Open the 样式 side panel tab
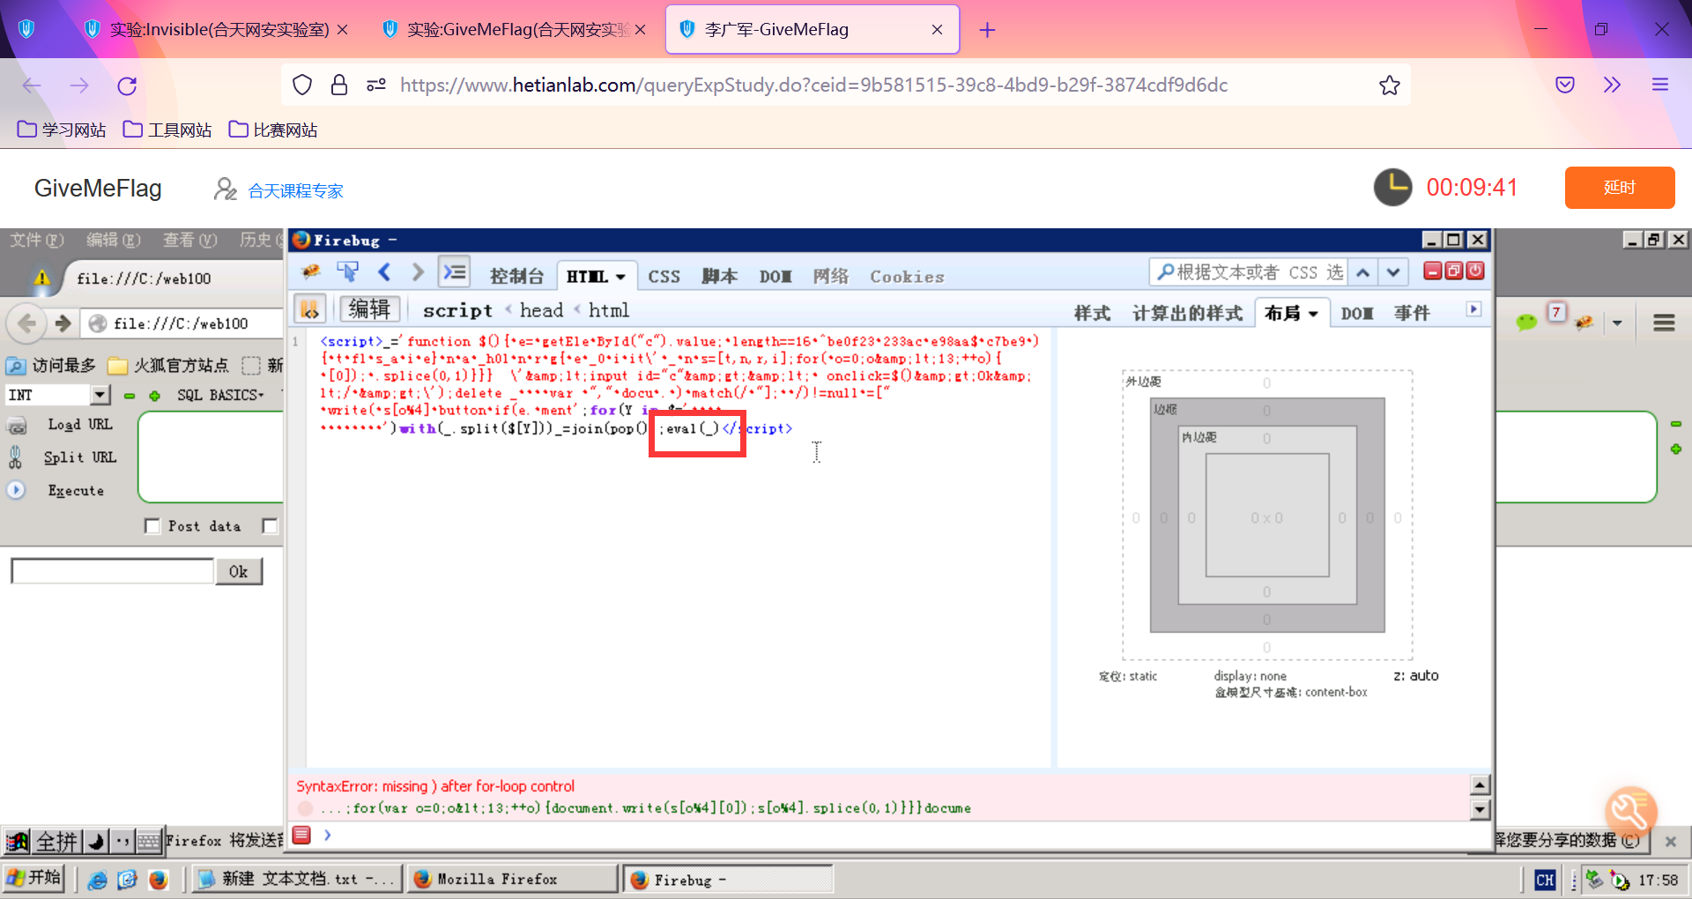Viewport: 1692px width, 899px height. pyautogui.click(x=1092, y=314)
